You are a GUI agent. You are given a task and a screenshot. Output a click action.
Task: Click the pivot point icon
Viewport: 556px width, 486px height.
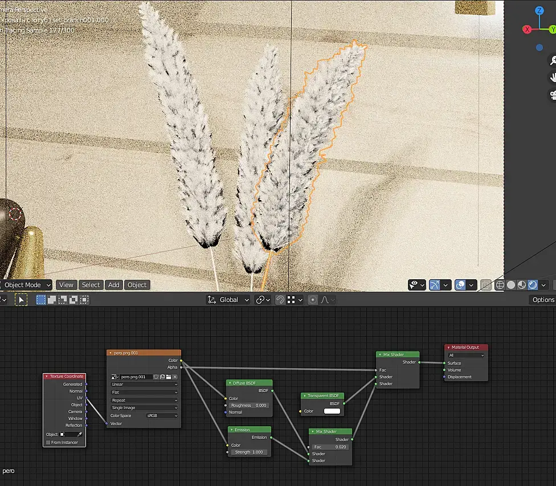point(260,300)
